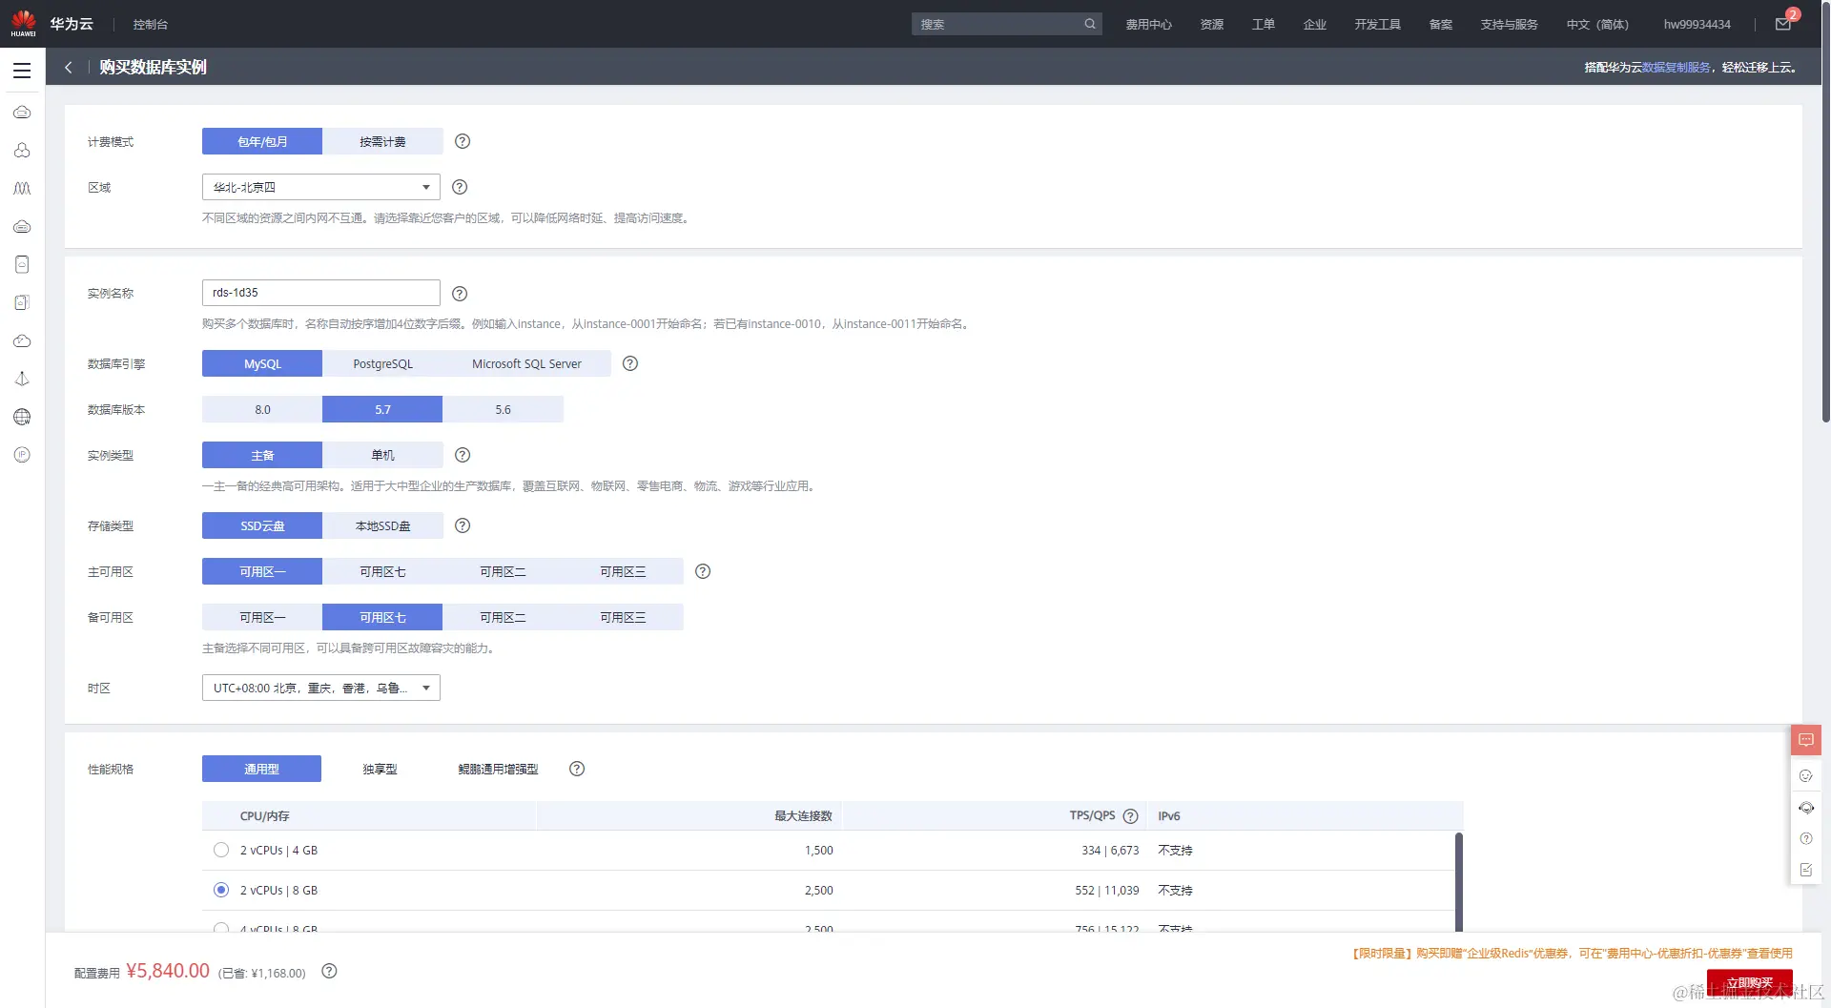Screen dimensions: 1831x1008
Task: Open help icon beside instance type options
Action: (x=463, y=455)
